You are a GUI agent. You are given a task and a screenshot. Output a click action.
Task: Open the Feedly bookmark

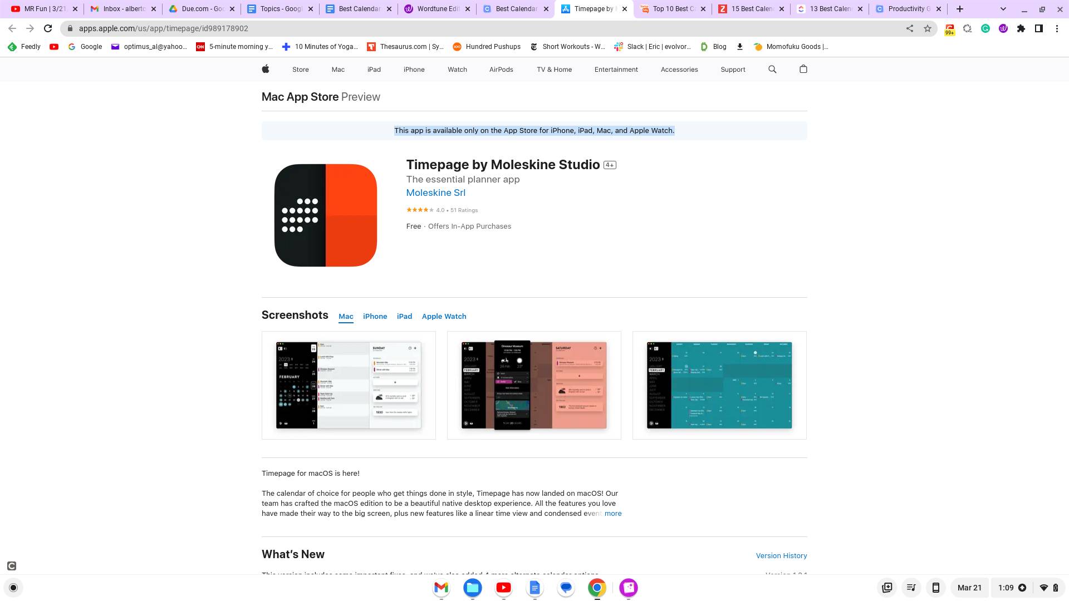coord(24,47)
